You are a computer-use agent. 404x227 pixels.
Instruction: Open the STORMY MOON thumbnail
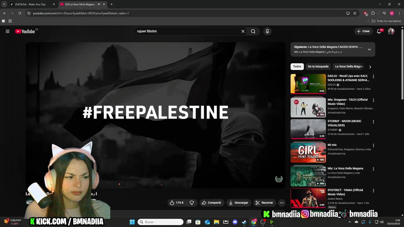click(x=308, y=129)
